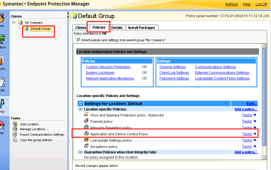Click the Add Location task icon
Image resolution: width=271 pixels, height=170 pixels.
tap(15, 124)
